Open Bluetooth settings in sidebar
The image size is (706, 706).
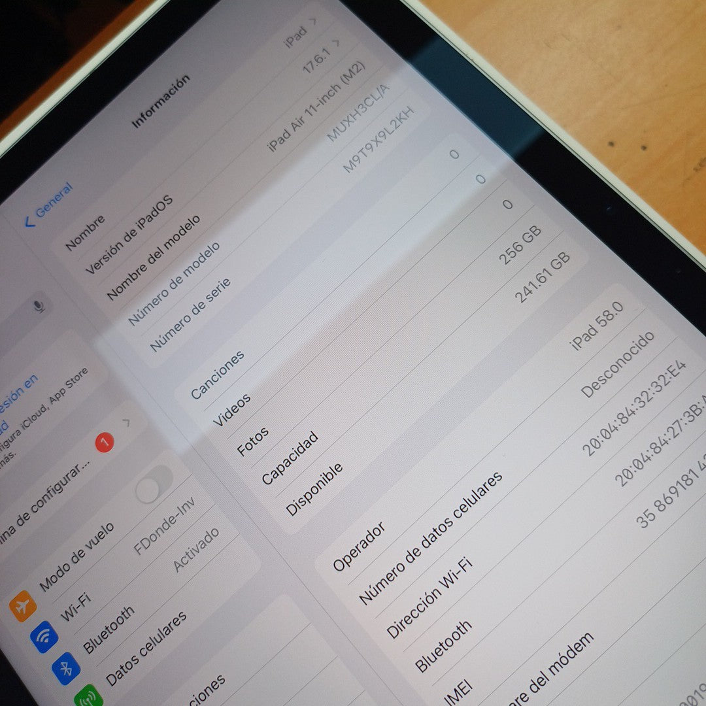point(108,628)
